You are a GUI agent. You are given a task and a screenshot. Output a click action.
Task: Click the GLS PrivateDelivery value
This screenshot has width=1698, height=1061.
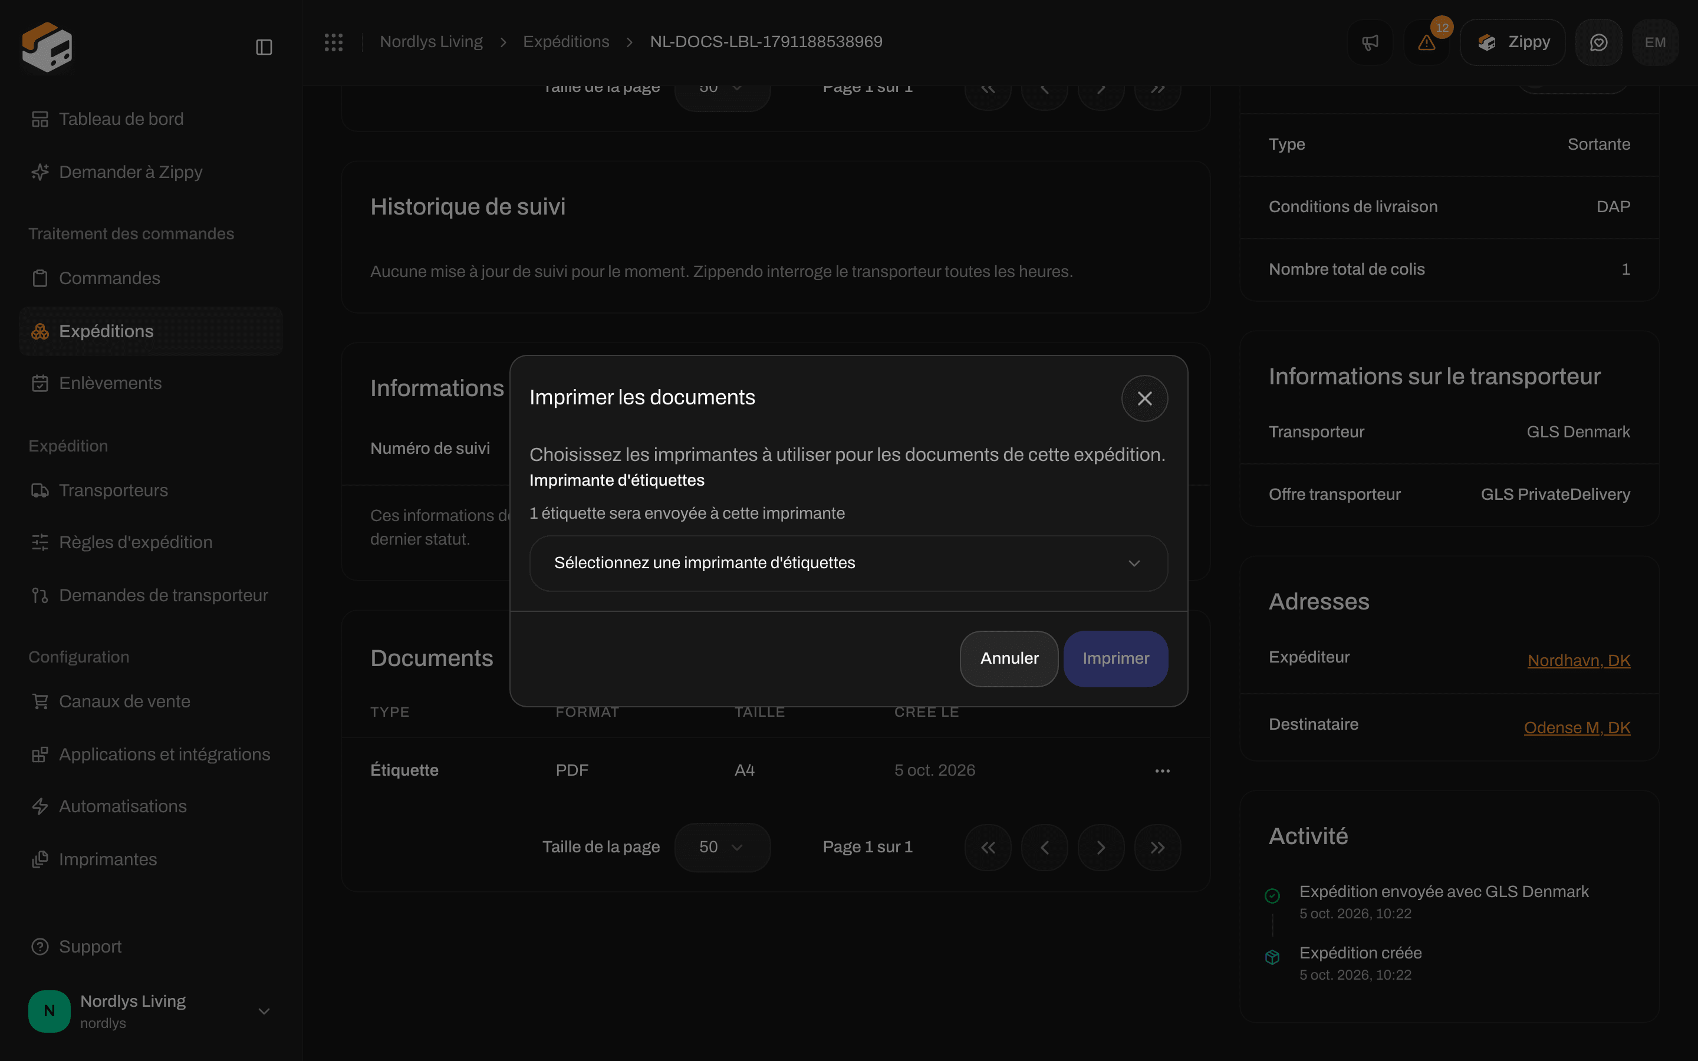pos(1555,495)
